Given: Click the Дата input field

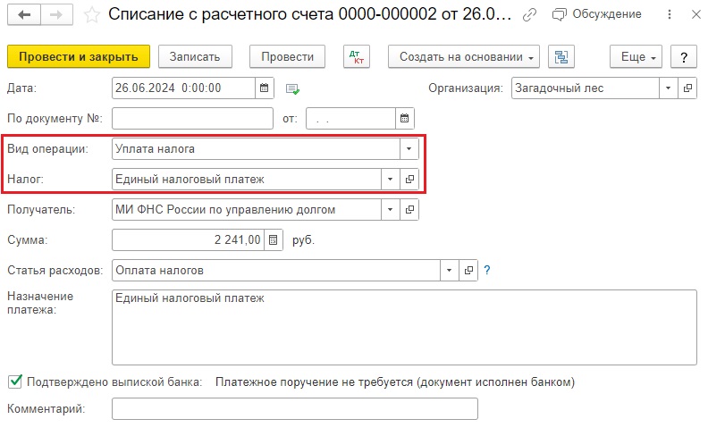Looking at the screenshot, I should tap(183, 88).
